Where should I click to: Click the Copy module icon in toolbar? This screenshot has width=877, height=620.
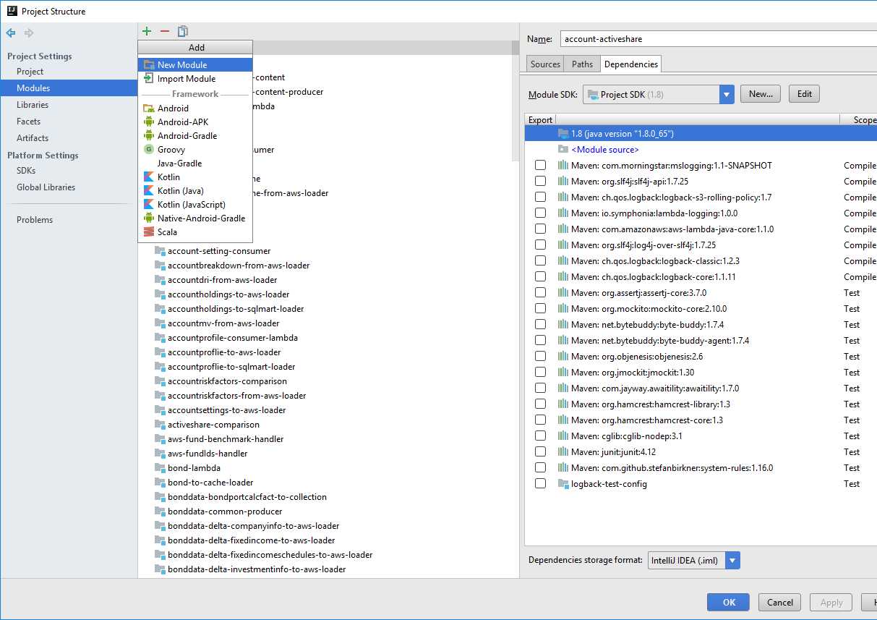pyautogui.click(x=183, y=31)
